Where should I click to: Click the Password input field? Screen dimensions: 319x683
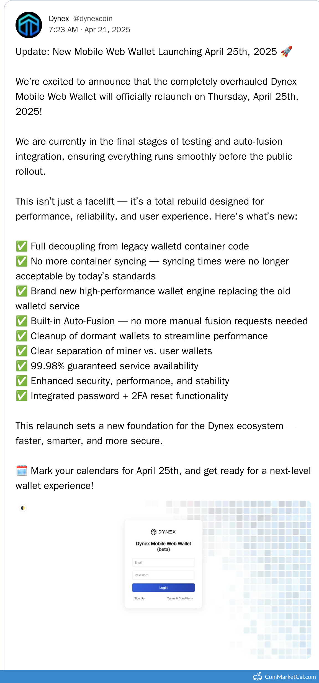[163, 575]
